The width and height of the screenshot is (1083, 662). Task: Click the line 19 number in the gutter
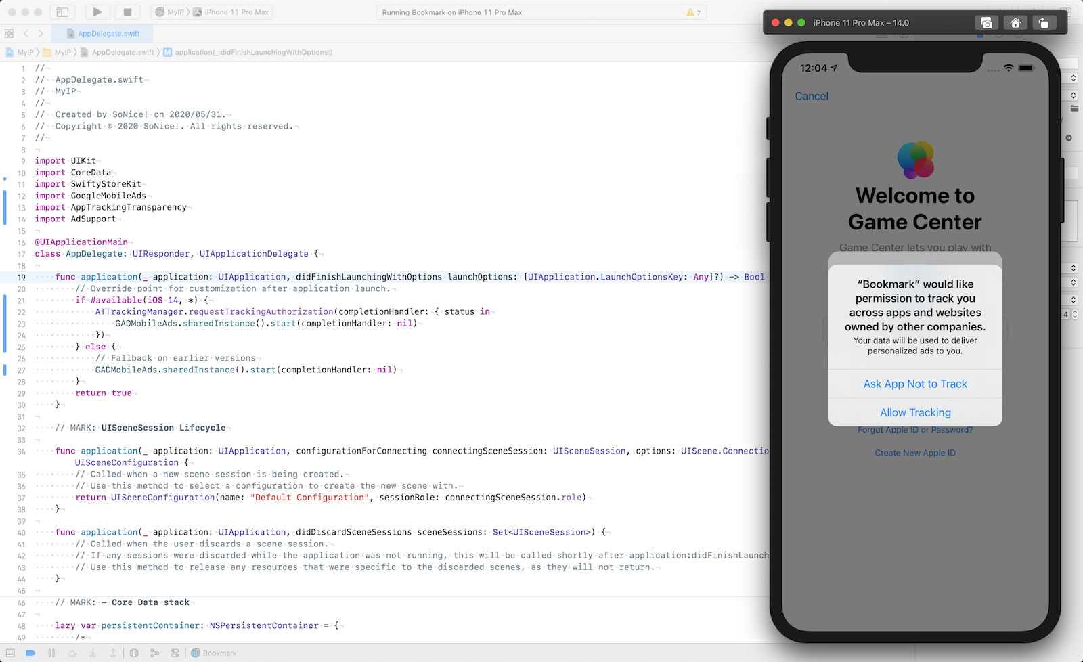click(x=21, y=277)
